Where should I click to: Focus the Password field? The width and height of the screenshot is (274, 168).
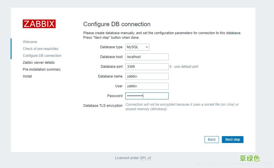point(147,96)
